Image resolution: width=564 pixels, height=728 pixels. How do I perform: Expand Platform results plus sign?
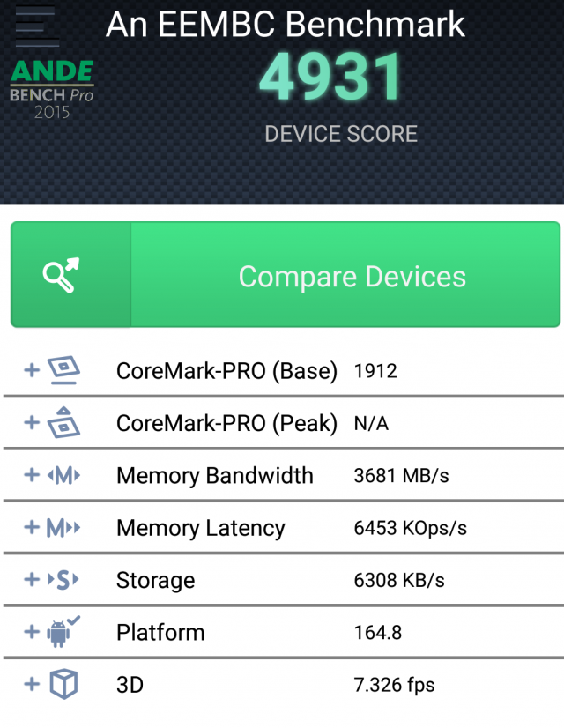(x=32, y=632)
